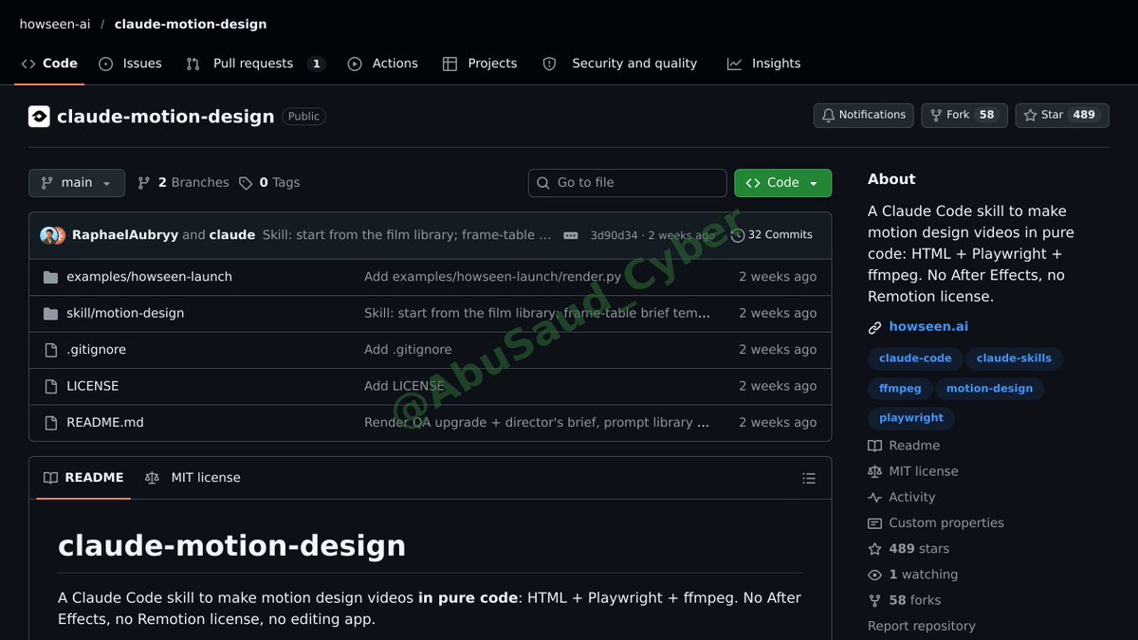This screenshot has height=640, width=1138.
Task: View the Insights tab
Action: [763, 64]
